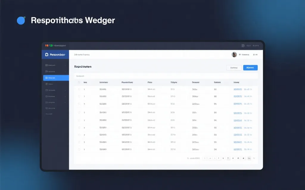Expand the first sidebar item using its chevron
The height and width of the screenshot is (190, 305).
tap(65, 65)
